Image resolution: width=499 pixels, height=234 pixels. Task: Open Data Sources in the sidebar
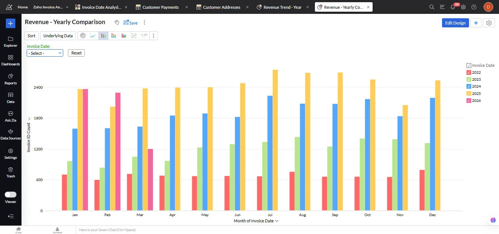point(11,135)
